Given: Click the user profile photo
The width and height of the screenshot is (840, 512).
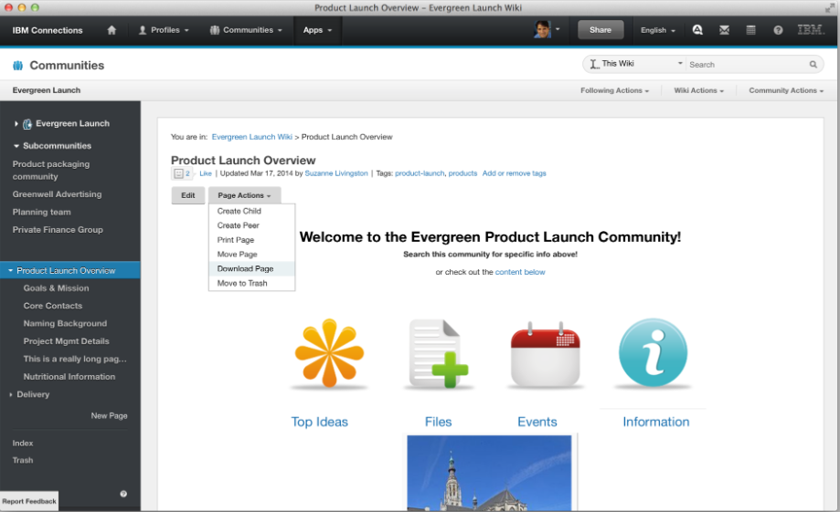Looking at the screenshot, I should point(542,29).
